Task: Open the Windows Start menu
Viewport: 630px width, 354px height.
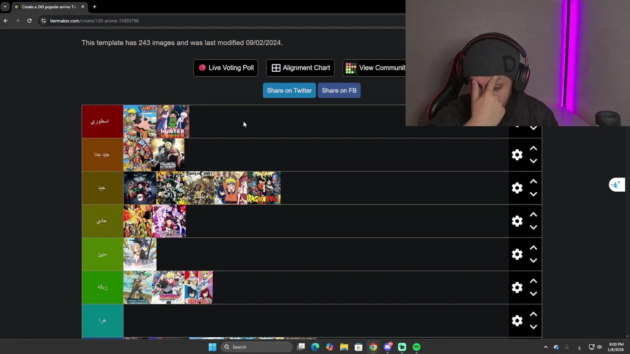Action: tap(212, 347)
